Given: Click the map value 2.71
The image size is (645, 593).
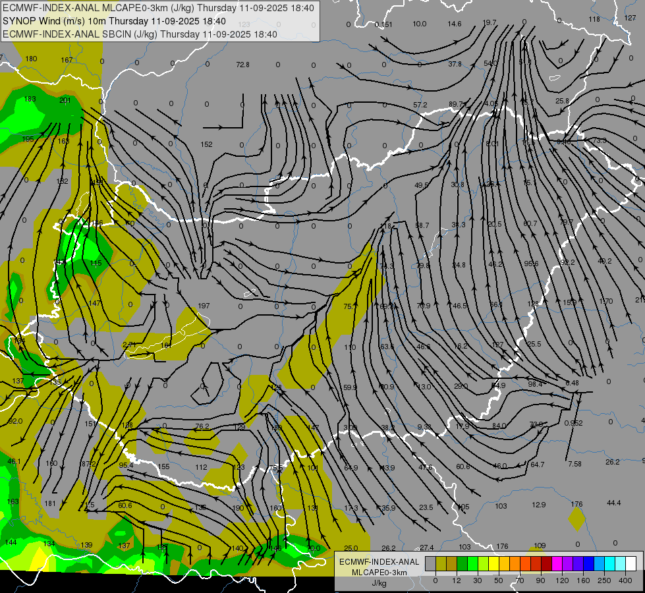Looking at the screenshot, I should pyautogui.click(x=129, y=345).
